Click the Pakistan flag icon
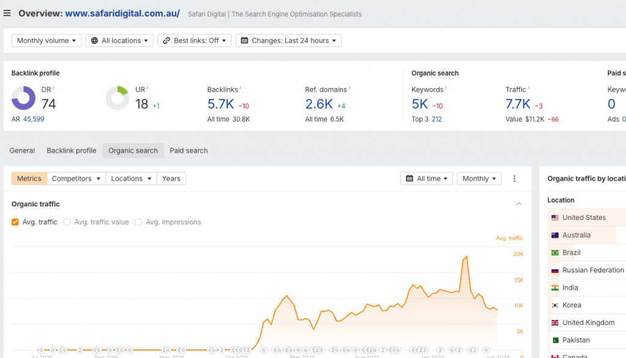 (555, 340)
